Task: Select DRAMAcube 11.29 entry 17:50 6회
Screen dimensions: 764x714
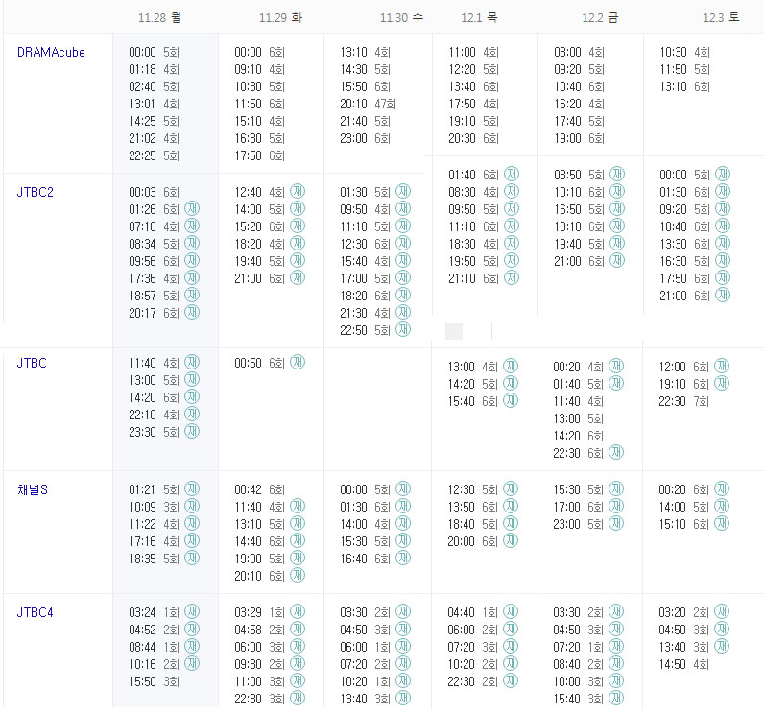Action: pyautogui.click(x=260, y=155)
